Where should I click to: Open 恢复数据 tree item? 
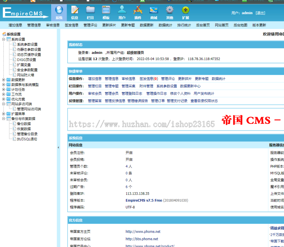point(24,129)
